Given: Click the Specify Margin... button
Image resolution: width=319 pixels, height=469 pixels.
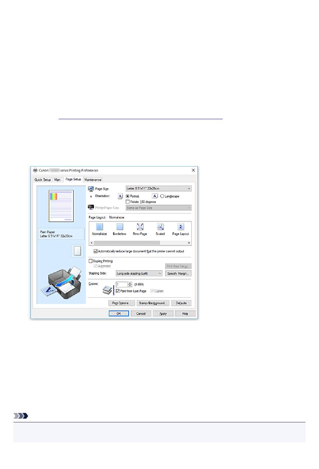Looking at the screenshot, I should tap(178, 273).
